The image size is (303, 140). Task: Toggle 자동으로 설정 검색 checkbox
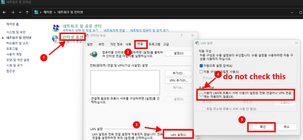[202, 66]
